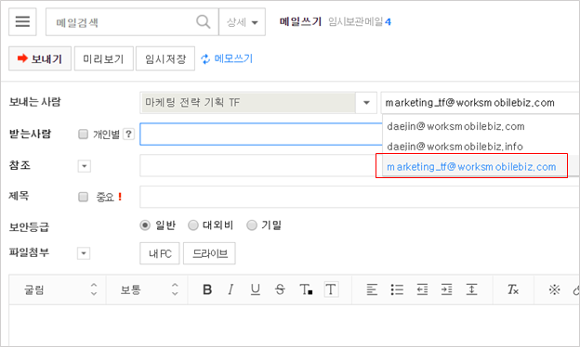The width and height of the screenshot is (580, 347).
Task: Decrease the paragraph indent
Action: click(x=422, y=289)
